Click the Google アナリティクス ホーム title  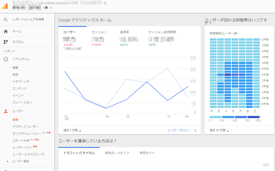(85, 20)
